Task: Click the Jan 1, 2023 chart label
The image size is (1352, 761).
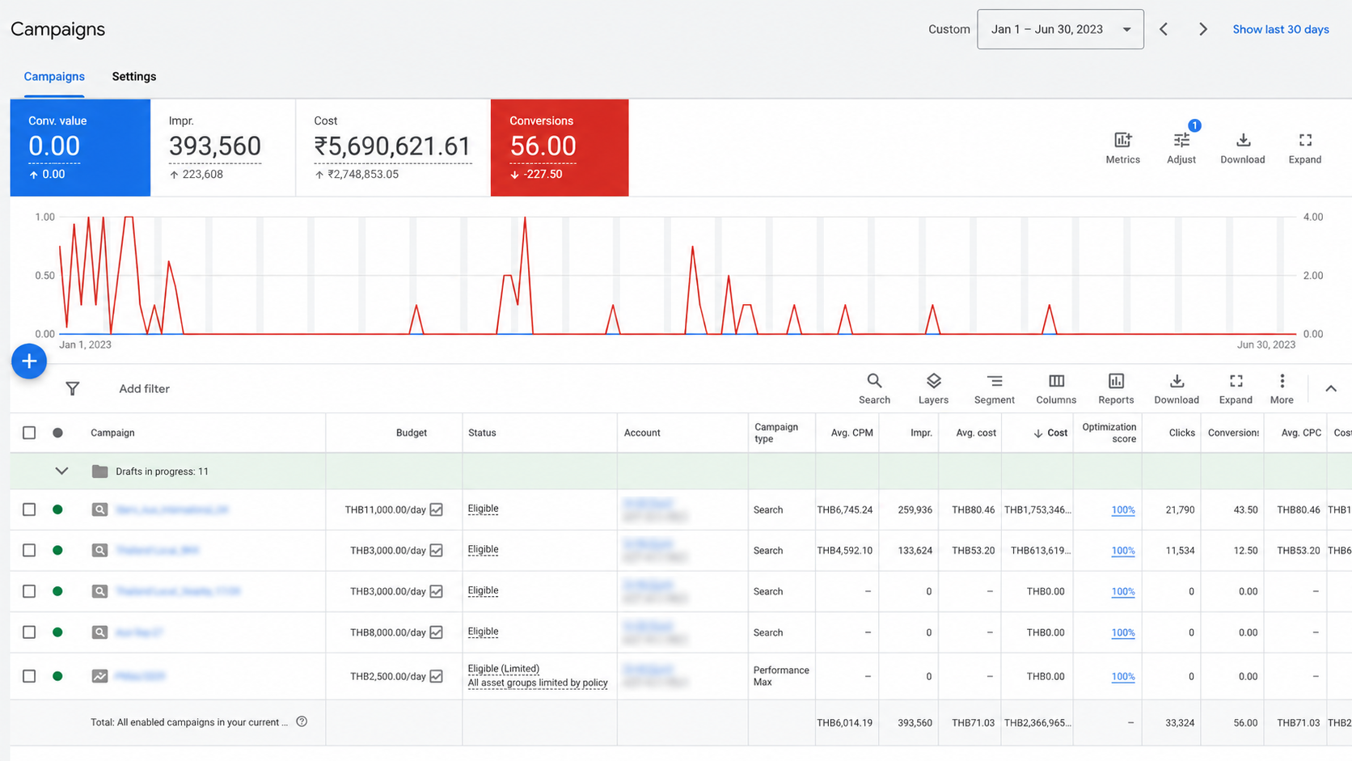Action: (x=85, y=345)
